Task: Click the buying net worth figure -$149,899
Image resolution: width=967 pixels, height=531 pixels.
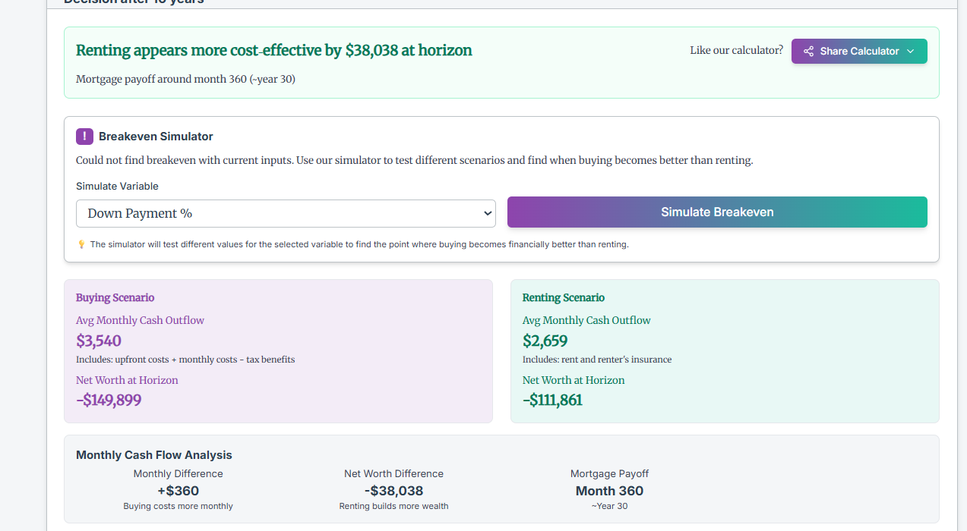Action: coord(109,400)
